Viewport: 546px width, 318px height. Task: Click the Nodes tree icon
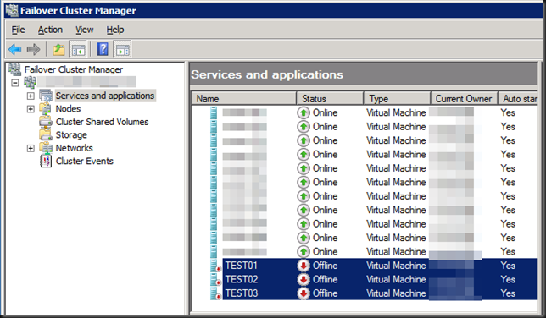point(46,109)
